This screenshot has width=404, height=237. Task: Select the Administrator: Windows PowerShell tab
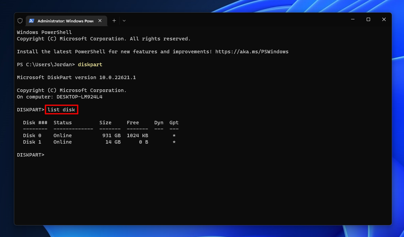point(66,21)
